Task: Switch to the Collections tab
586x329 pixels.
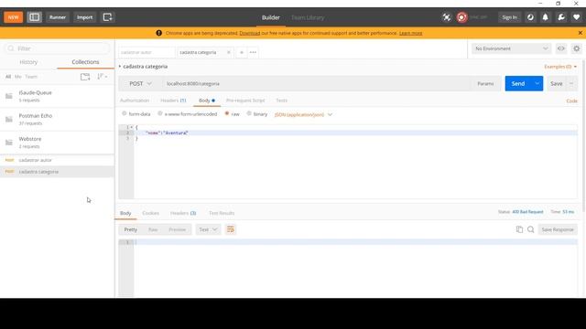Action: tap(85, 62)
